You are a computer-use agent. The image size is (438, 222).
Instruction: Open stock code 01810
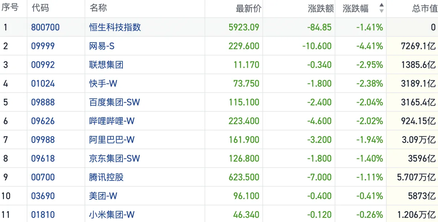pos(43,215)
